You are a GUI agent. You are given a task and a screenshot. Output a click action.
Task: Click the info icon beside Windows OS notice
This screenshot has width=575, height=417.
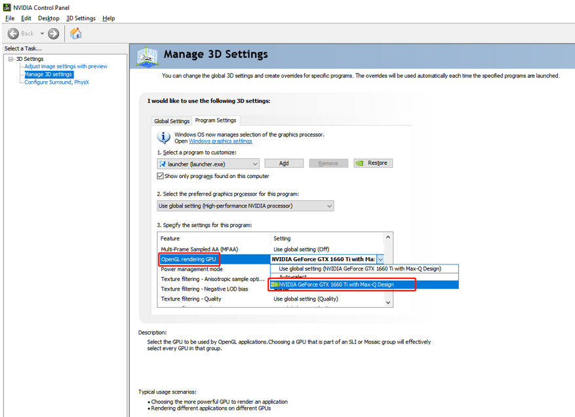(163, 137)
